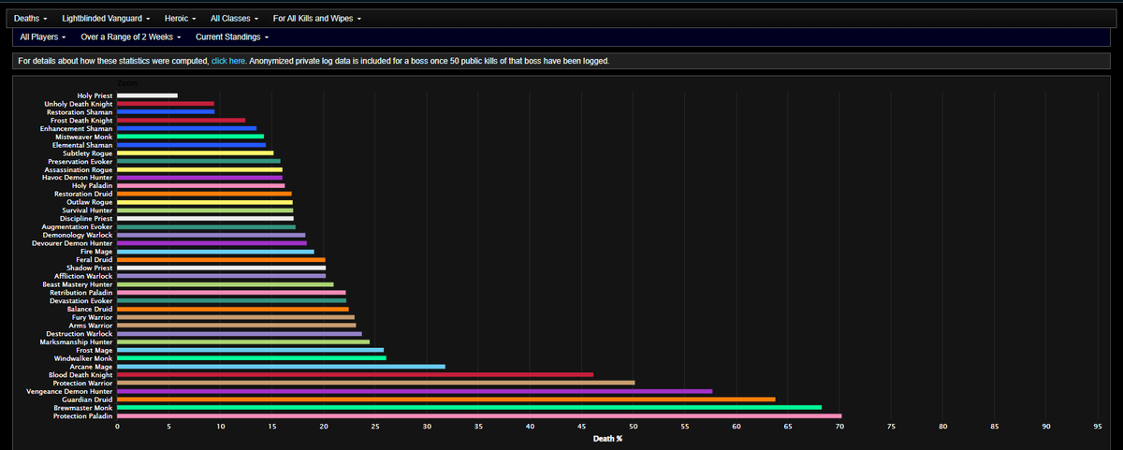Click the 'Arms Warrior' axis label
The height and width of the screenshot is (450, 1123).
tap(92, 325)
